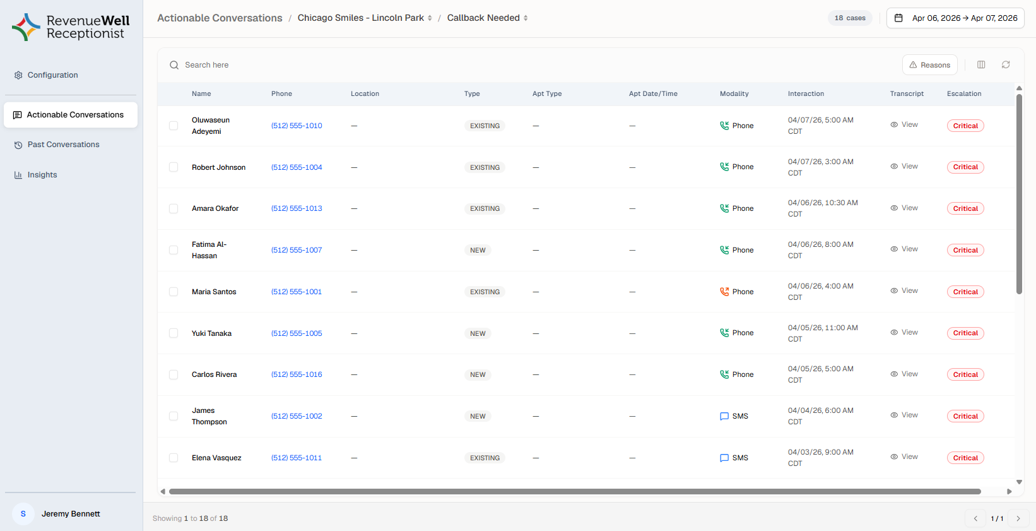
Task: Click the SMS icon in Elena Vasquez row
Action: point(724,458)
